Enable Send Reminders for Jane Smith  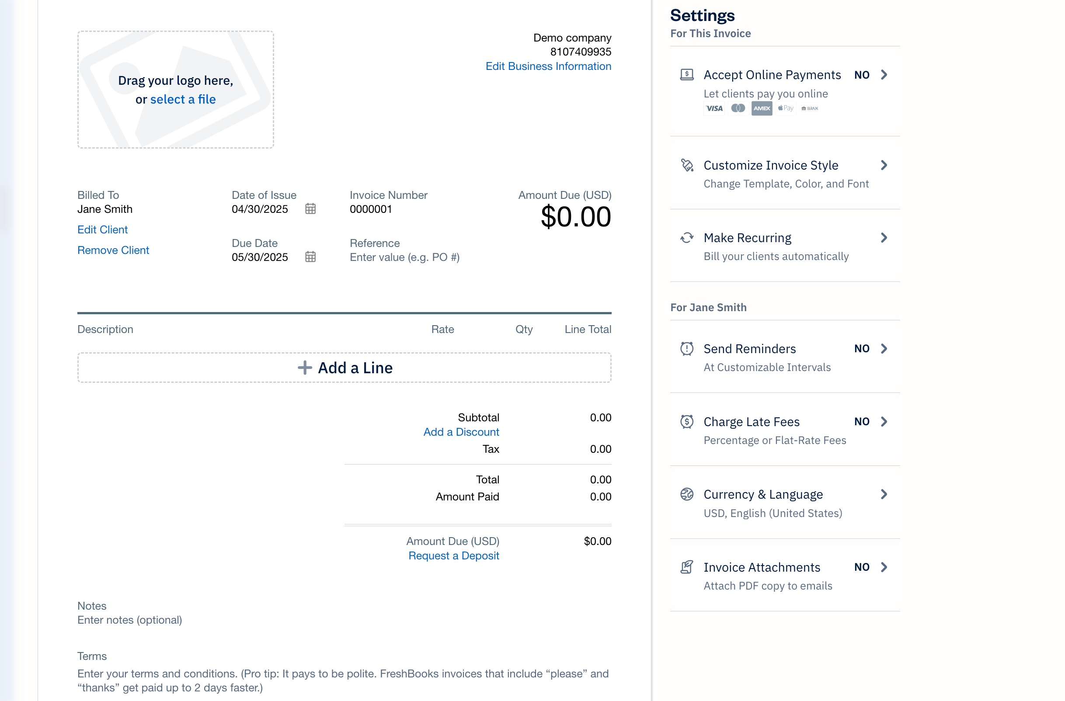point(862,348)
